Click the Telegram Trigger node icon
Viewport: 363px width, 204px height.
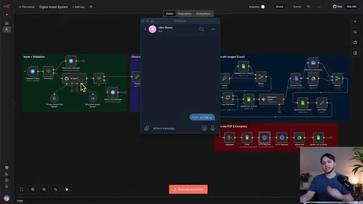point(33,71)
